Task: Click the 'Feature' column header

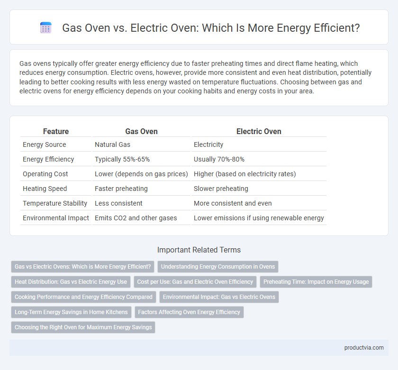Action: pyautogui.click(x=56, y=131)
